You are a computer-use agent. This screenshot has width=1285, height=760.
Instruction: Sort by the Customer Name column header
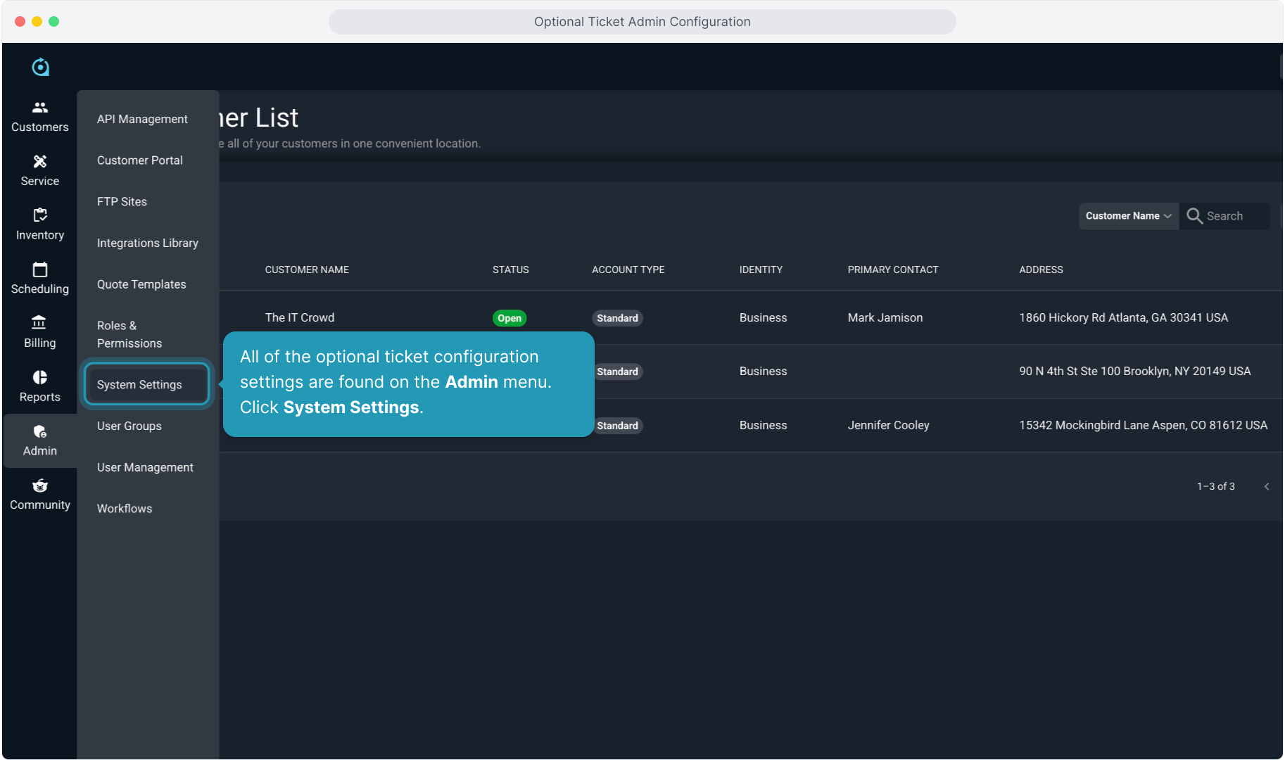307,270
